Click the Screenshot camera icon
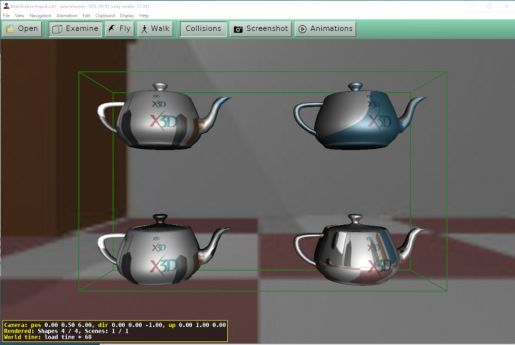 pyautogui.click(x=238, y=29)
